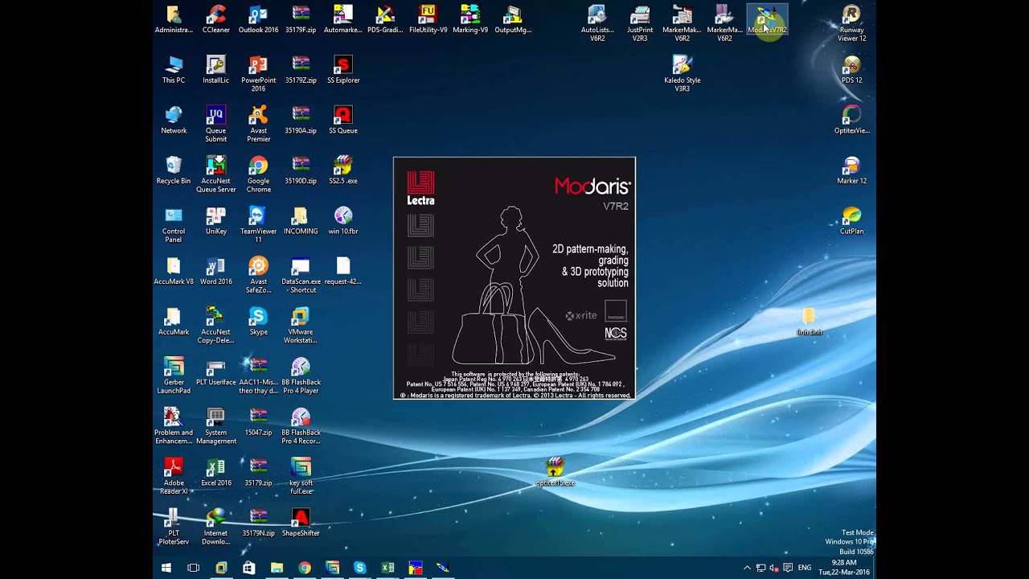Select the DataScan.exe shortcut icon
Screen dimensions: 1029x579
click(x=301, y=275)
